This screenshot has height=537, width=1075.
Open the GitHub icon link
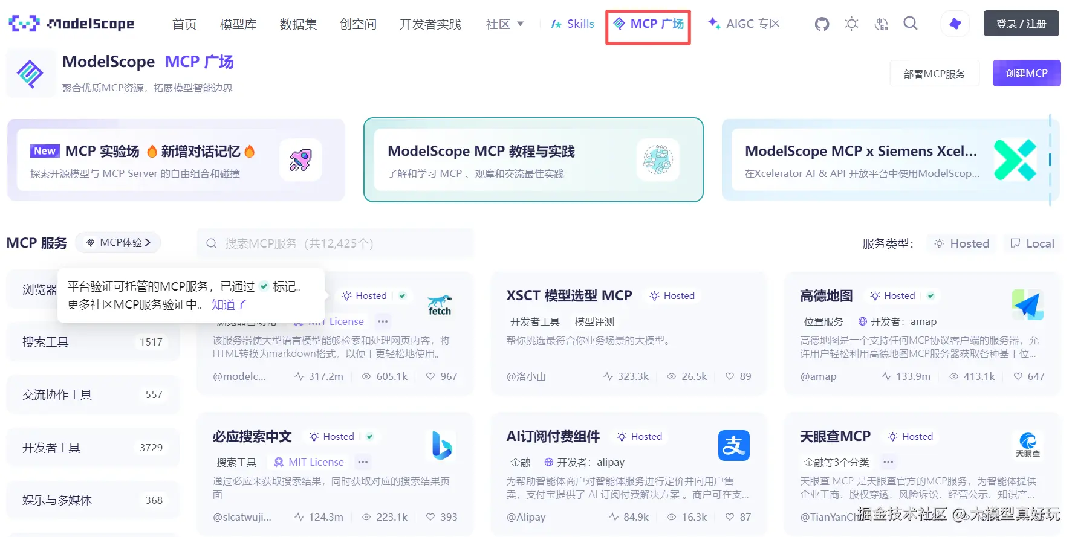pos(822,24)
